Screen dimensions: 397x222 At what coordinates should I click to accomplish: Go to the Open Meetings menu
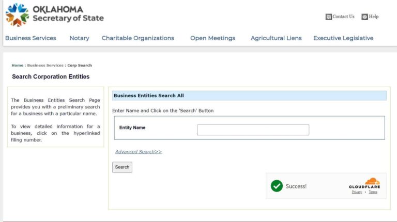[x=212, y=38]
